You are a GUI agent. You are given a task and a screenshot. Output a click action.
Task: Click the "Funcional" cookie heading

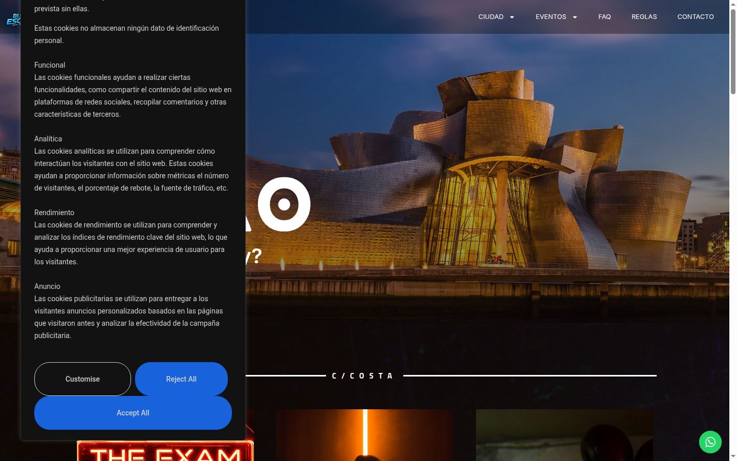(50, 65)
